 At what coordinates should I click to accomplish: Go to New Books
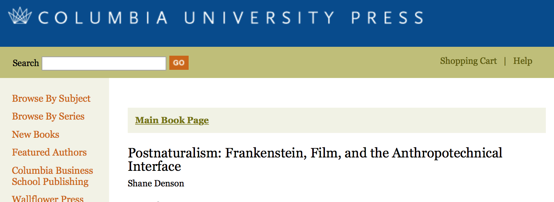point(36,134)
